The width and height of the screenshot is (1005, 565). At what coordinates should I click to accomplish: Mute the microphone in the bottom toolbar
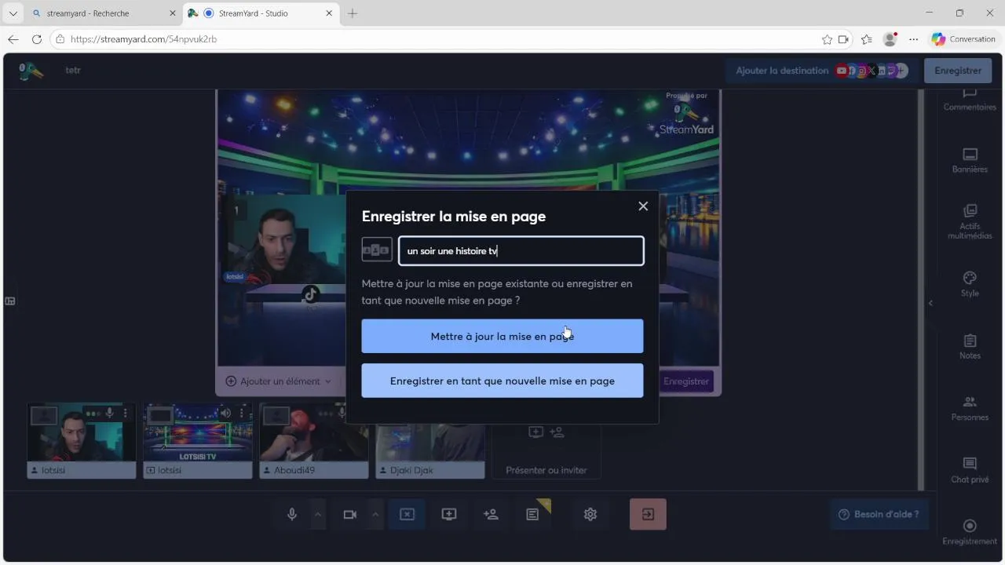click(292, 514)
